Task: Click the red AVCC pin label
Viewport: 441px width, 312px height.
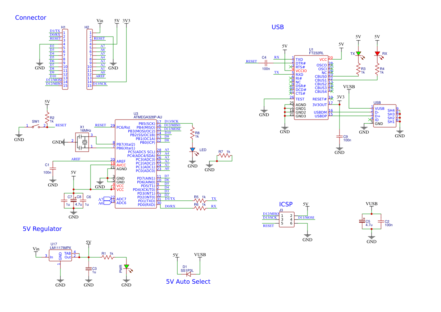Action: click(121, 165)
